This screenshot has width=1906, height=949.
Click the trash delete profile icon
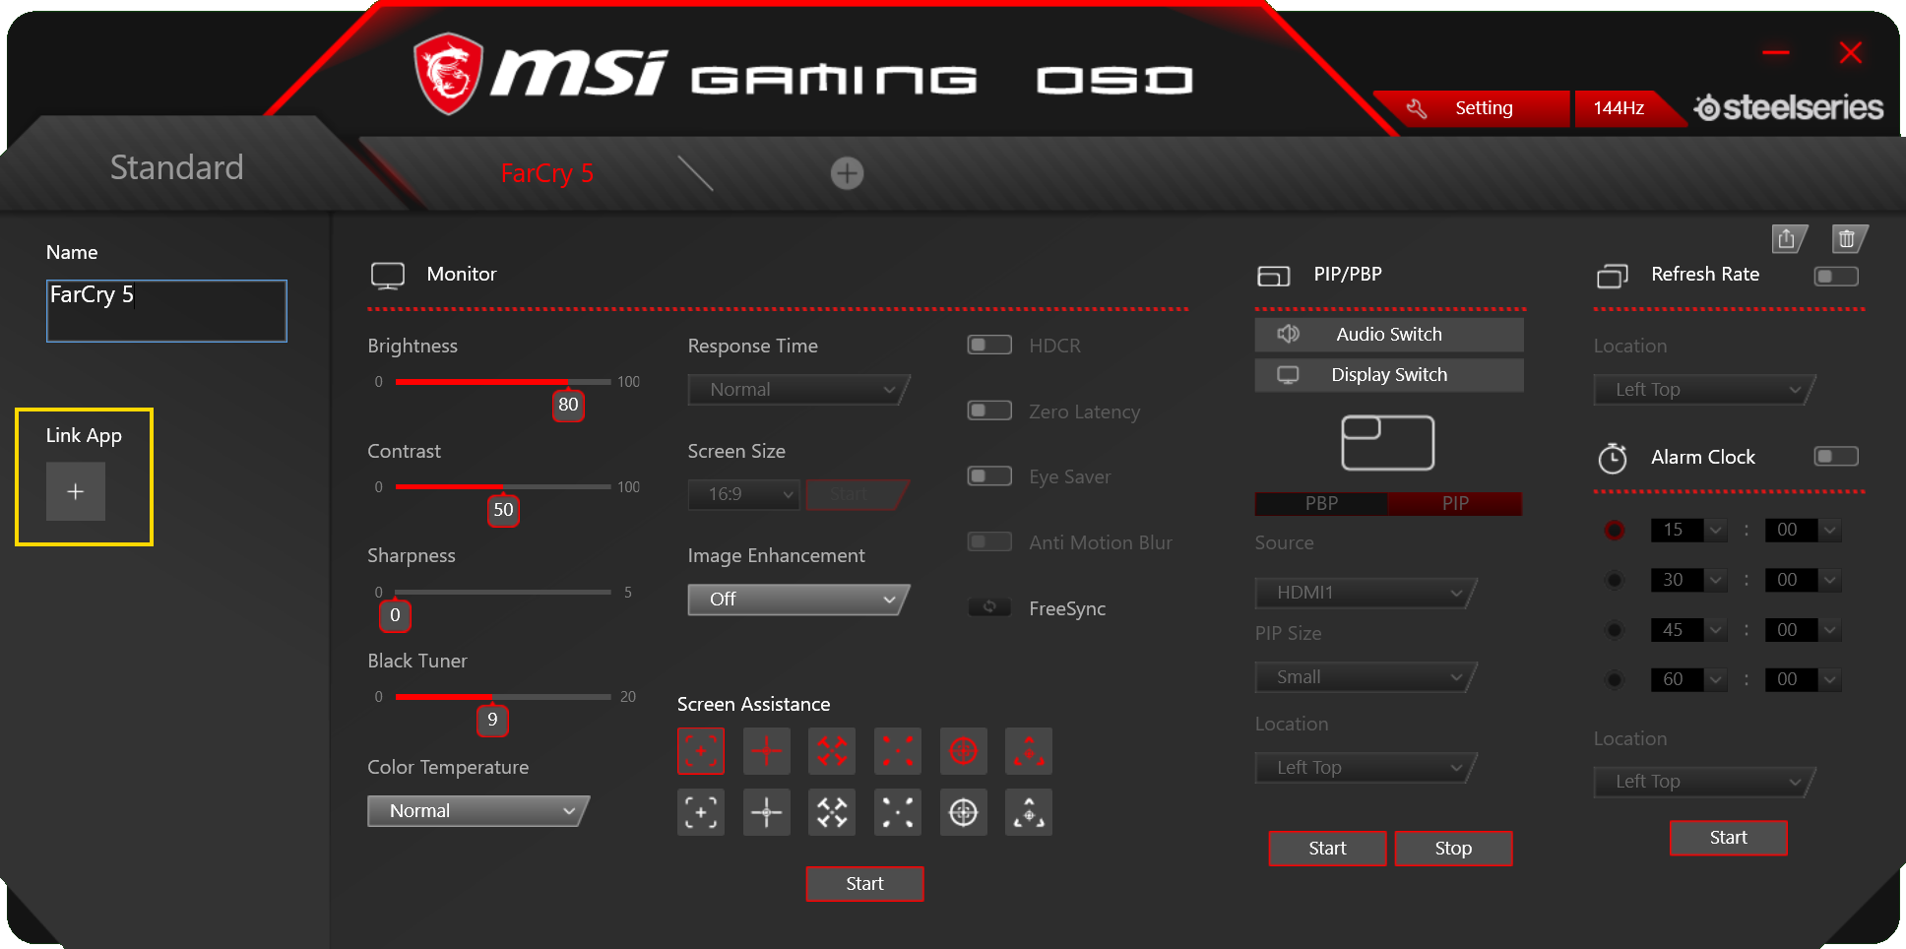point(1848,238)
